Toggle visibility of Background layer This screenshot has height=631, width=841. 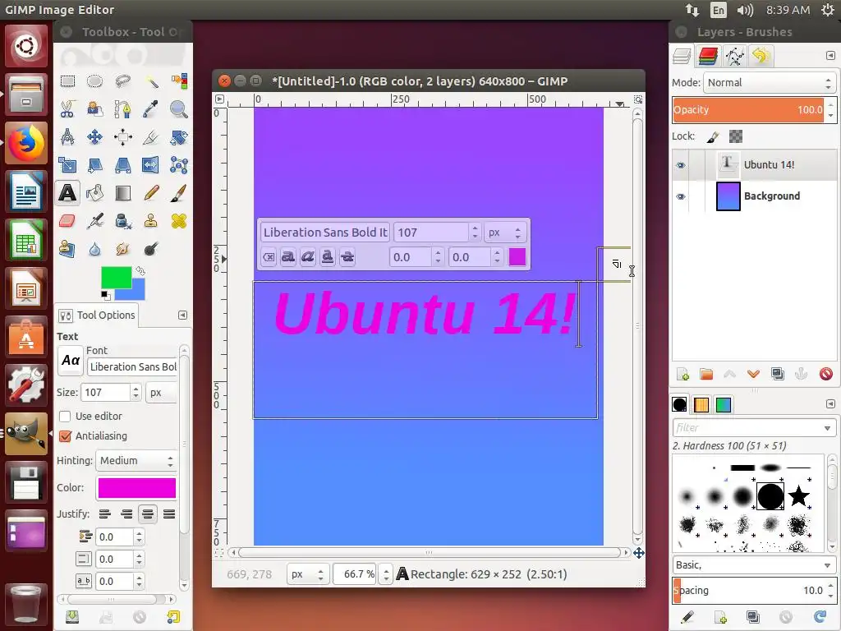pos(681,196)
